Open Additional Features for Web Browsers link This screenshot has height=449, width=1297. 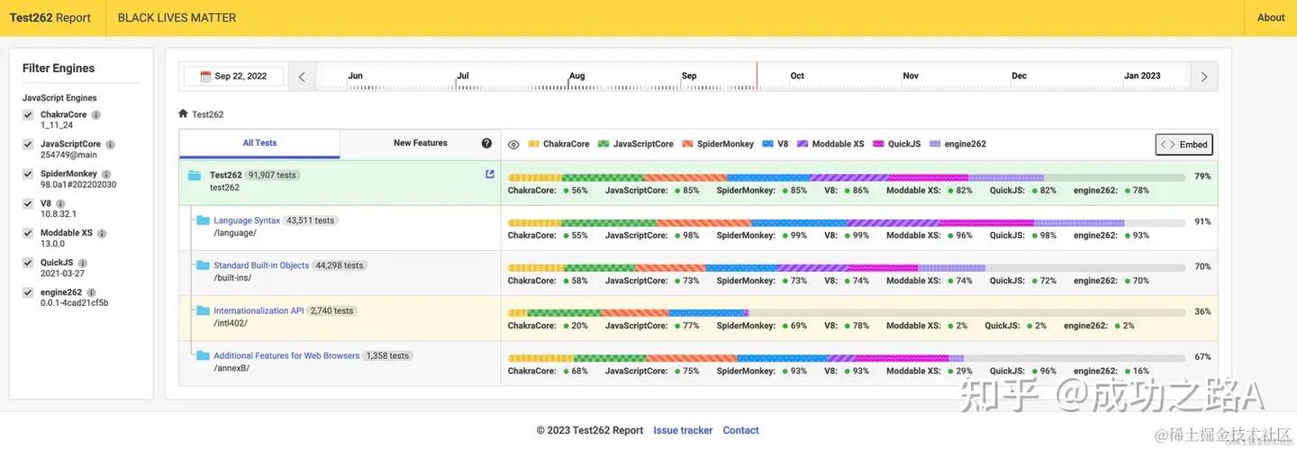(x=286, y=355)
